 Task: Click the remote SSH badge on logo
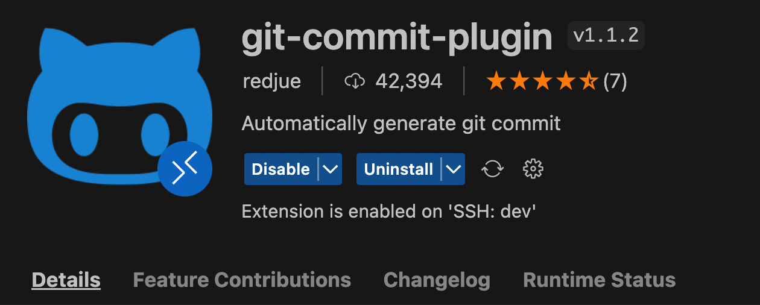[x=185, y=169]
